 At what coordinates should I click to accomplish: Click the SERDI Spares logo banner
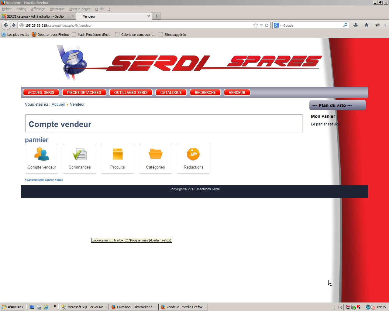[x=189, y=63]
